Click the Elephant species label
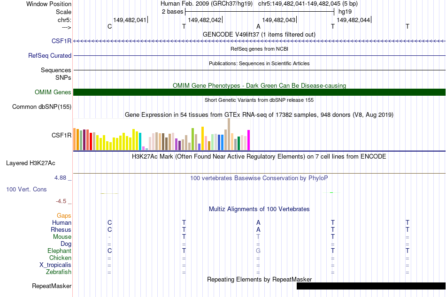This screenshot has width=446, height=297. tap(60, 251)
